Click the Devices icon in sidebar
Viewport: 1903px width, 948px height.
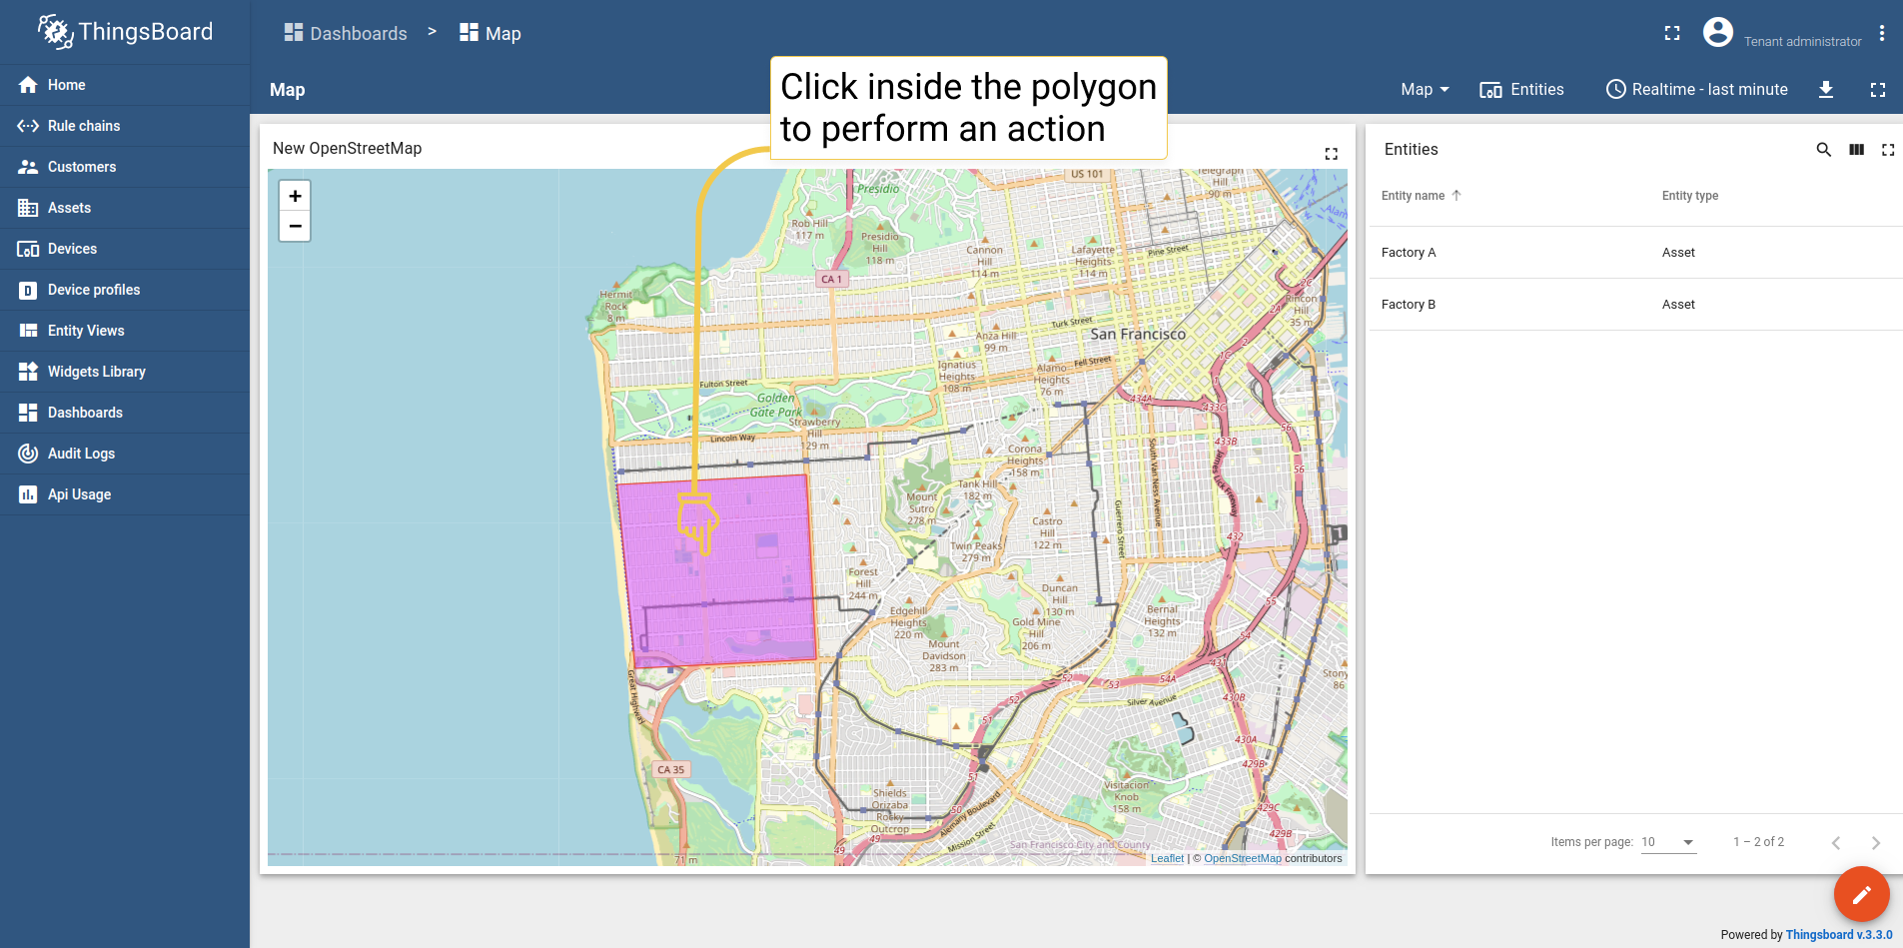28,249
